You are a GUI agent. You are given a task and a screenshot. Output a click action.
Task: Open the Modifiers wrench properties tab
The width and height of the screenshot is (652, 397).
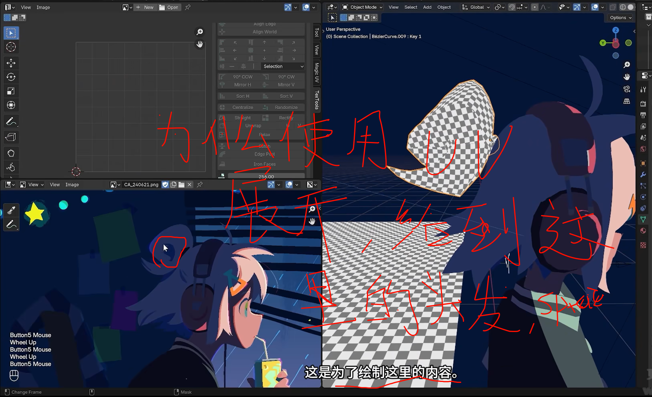(643, 174)
